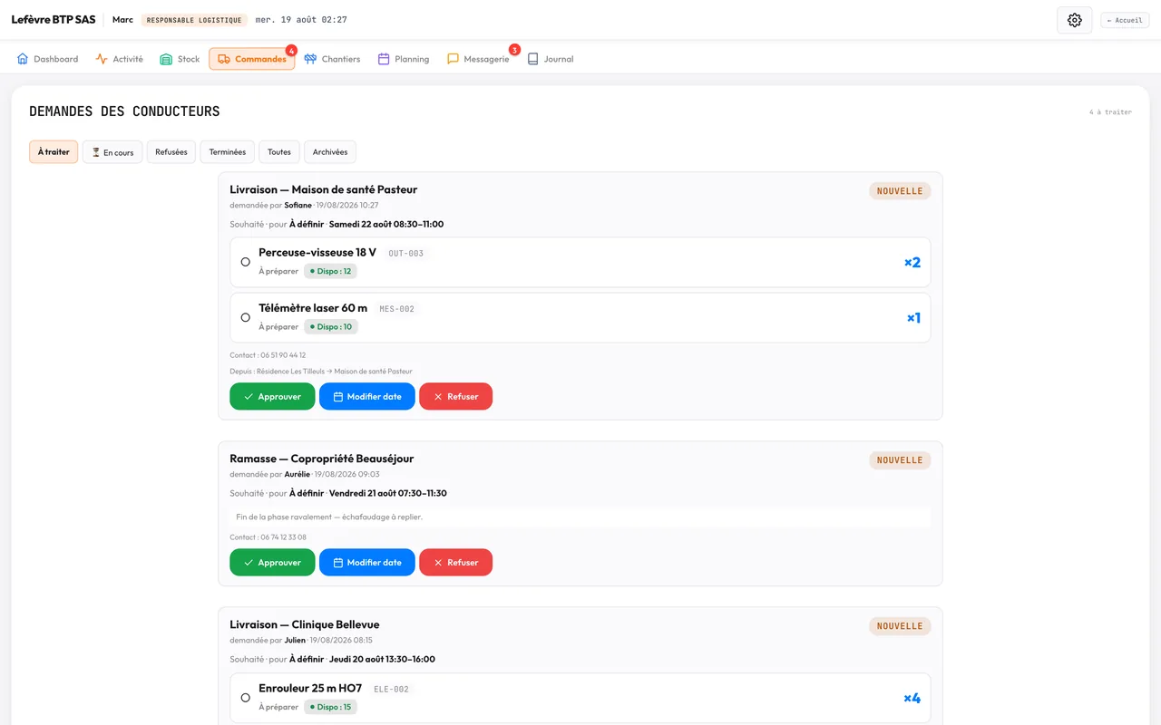The height and width of the screenshot is (725, 1161).
Task: Click the ×1 quantity for Télémètre laser
Action: coord(913,318)
